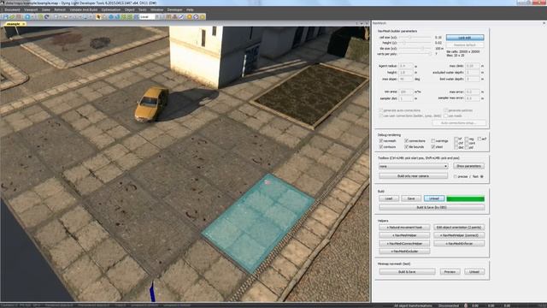
Task: Click Minimap navmesh Build & Save
Action: tap(407, 271)
